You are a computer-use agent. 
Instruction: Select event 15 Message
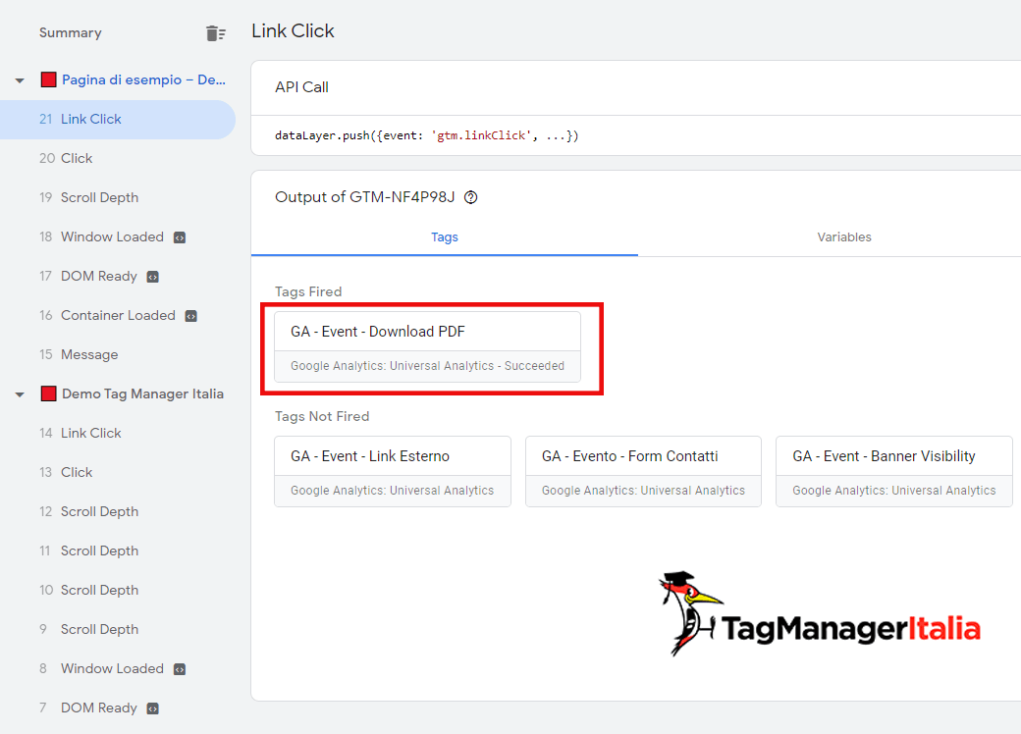(89, 355)
